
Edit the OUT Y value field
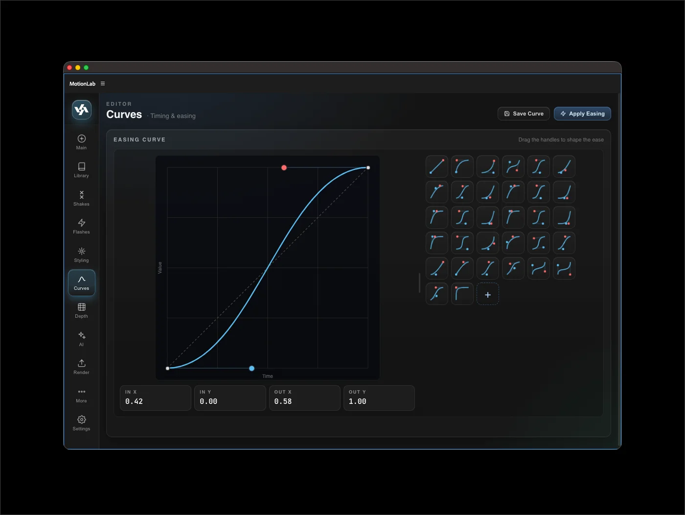coord(379,398)
